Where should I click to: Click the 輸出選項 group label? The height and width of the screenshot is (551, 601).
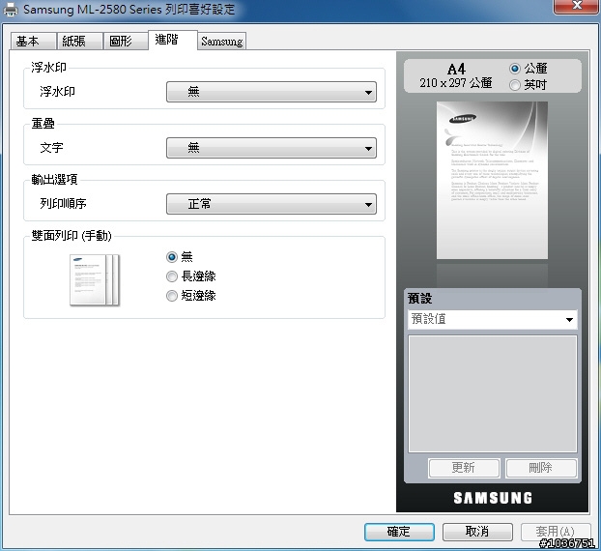pyautogui.click(x=54, y=179)
